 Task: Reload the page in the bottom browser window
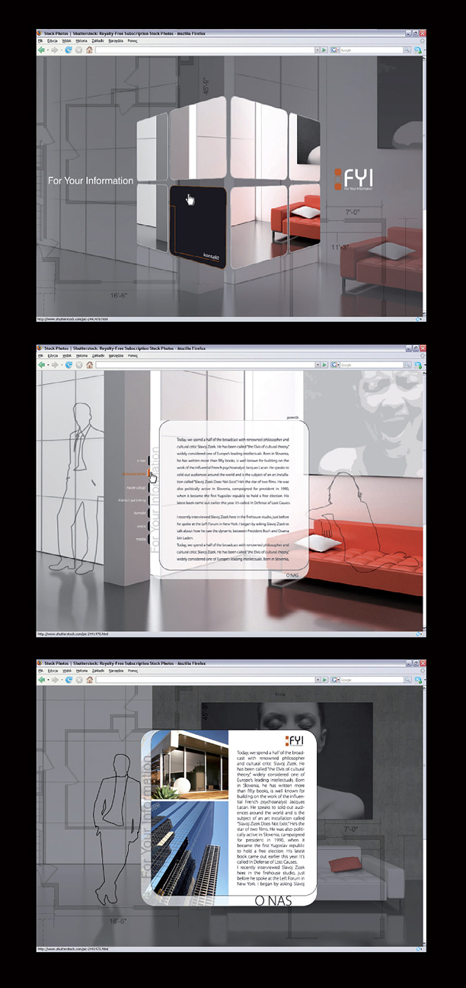(69, 679)
